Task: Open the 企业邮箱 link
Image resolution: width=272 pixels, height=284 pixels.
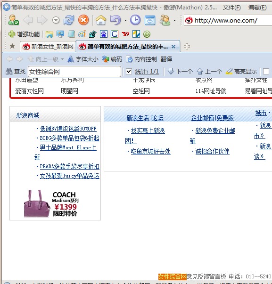Action: [x=203, y=118]
